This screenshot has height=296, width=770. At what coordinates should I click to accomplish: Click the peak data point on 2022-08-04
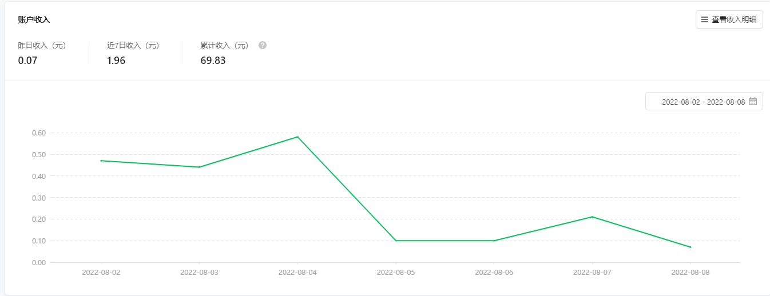297,137
